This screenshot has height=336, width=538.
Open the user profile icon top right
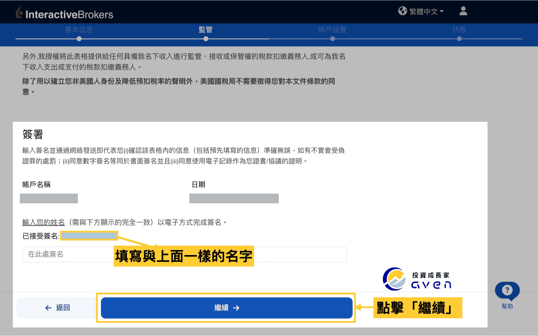pos(463,11)
